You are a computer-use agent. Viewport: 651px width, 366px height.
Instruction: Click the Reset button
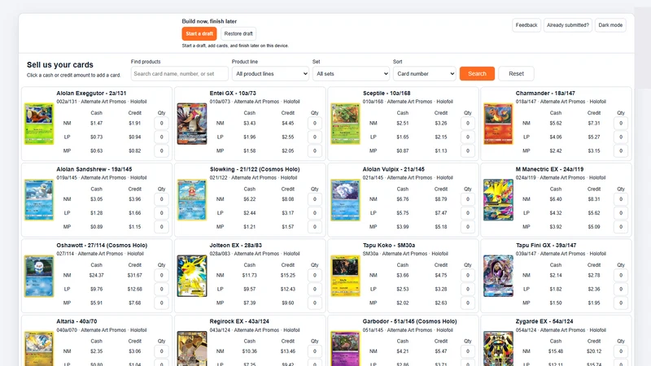[x=516, y=73]
